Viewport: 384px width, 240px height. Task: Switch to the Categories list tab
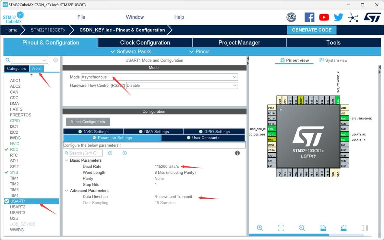17,69
